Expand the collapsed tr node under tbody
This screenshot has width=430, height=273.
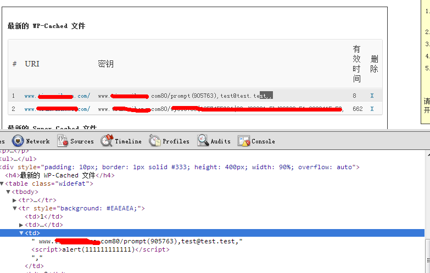tap(15, 200)
